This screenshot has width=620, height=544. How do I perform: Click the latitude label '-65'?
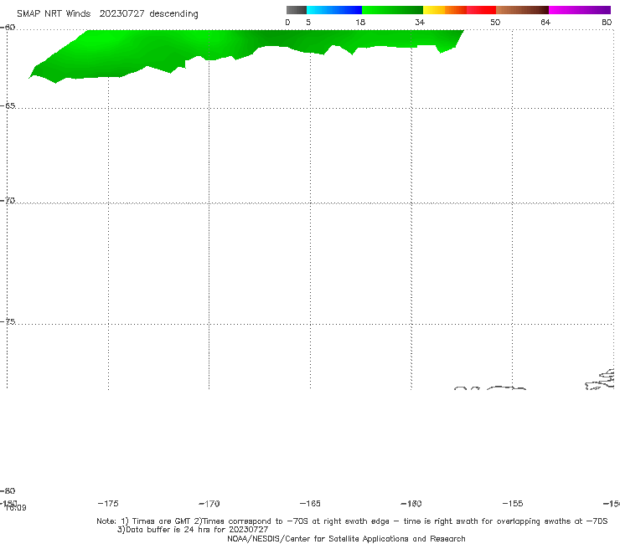8,106
